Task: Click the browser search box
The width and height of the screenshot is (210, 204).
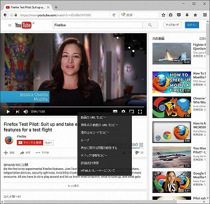Action: (x=139, y=15)
